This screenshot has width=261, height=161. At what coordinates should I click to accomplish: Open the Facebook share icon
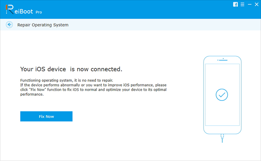[235, 4]
